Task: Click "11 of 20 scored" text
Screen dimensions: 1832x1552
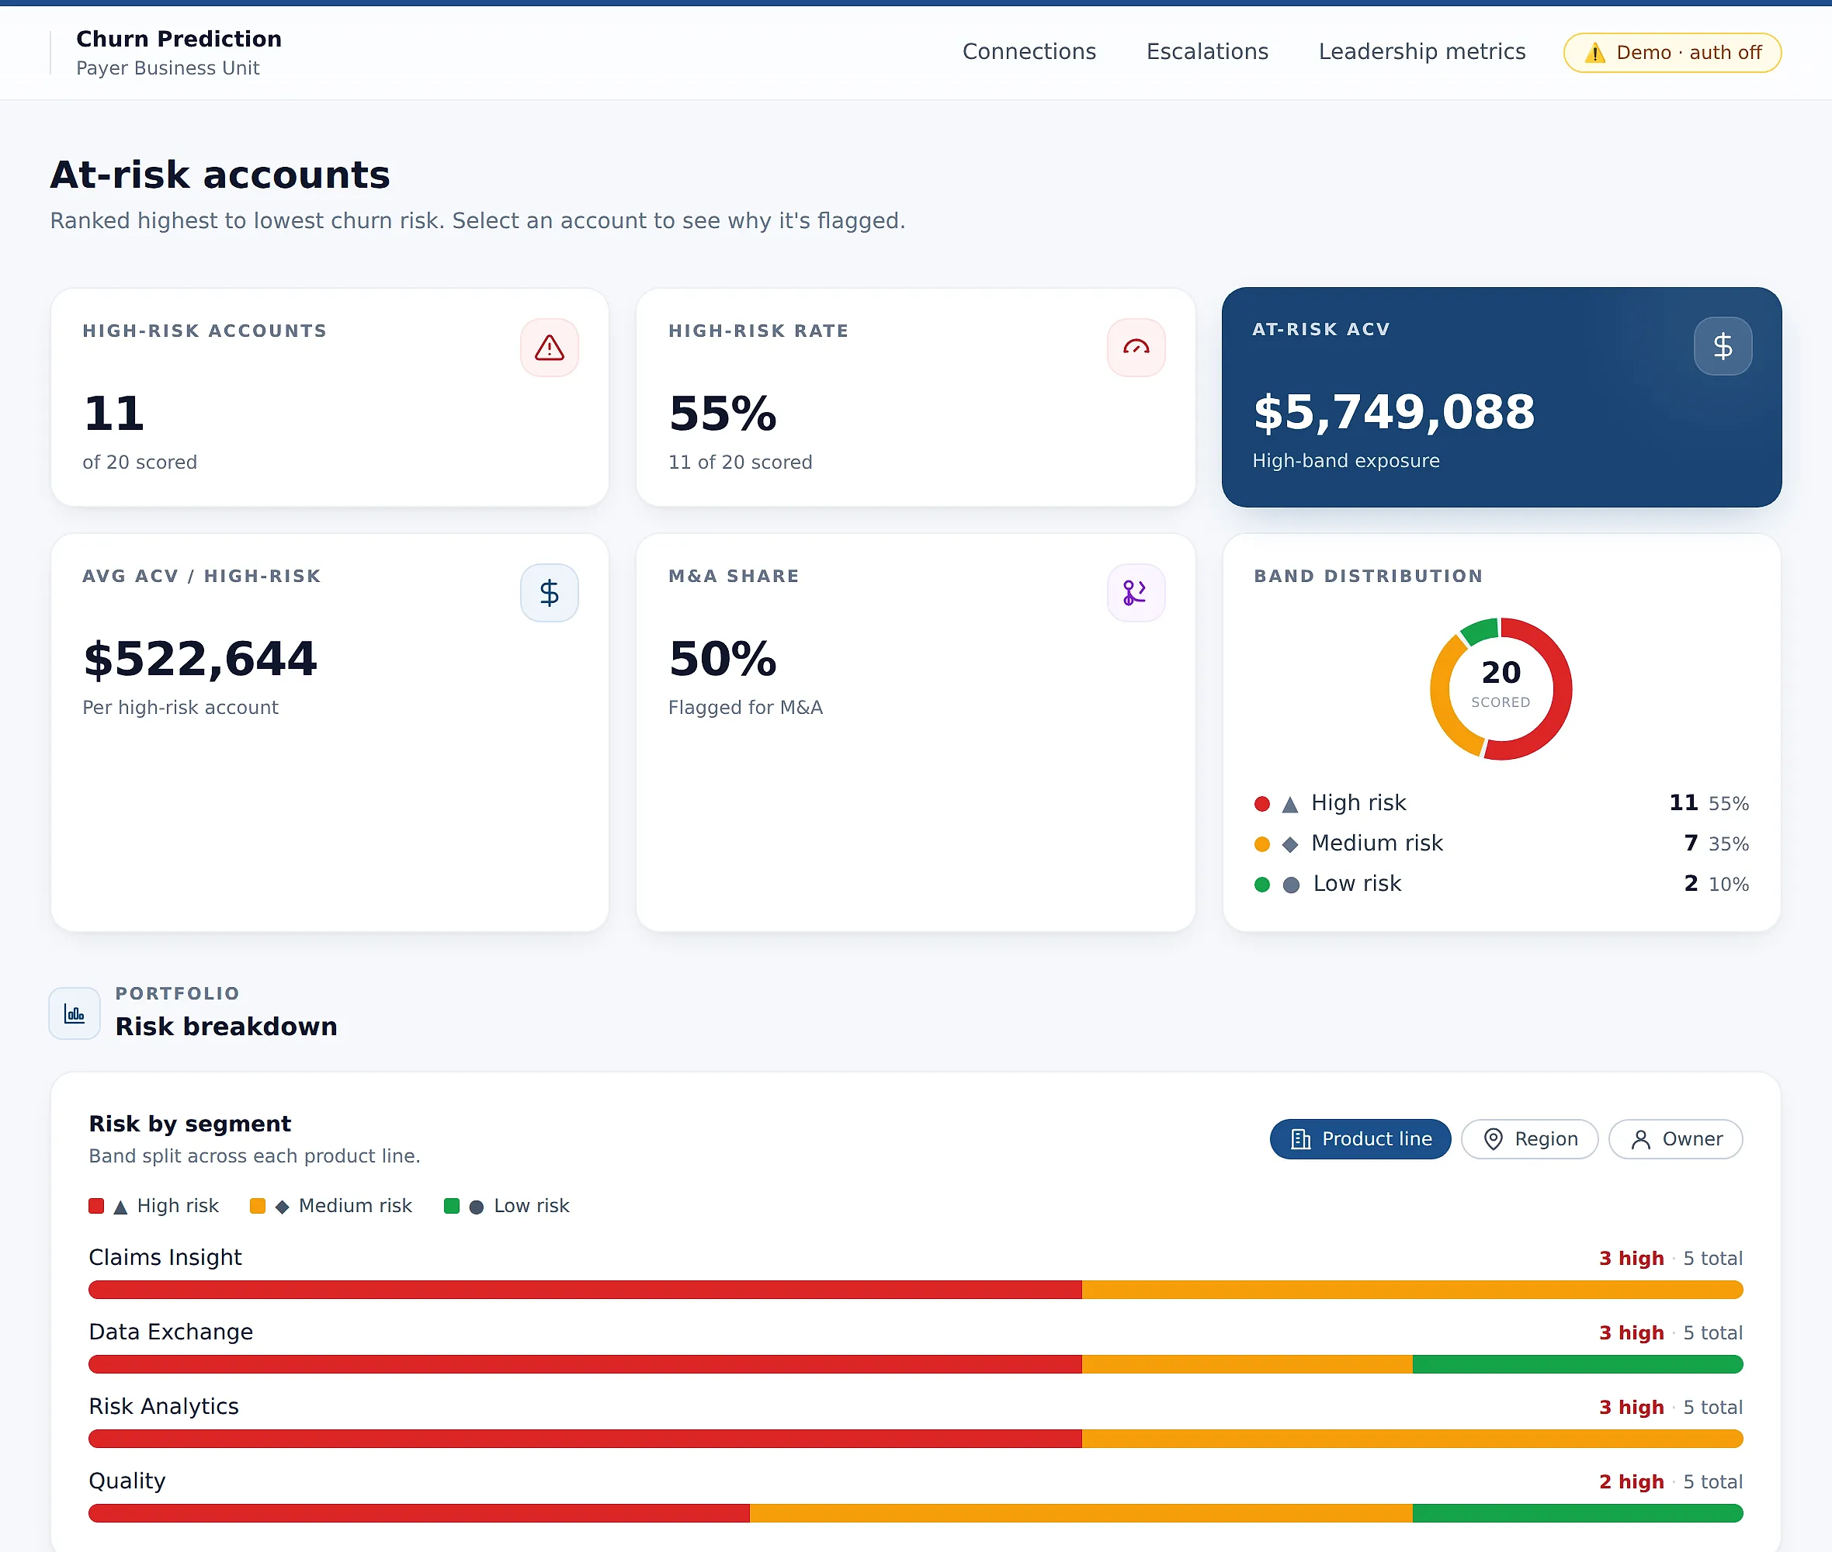Action: point(740,462)
